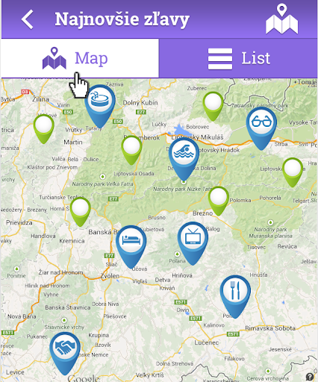Click the Najnovšie zľavy title
The height and width of the screenshot is (382, 318).
coord(122,19)
